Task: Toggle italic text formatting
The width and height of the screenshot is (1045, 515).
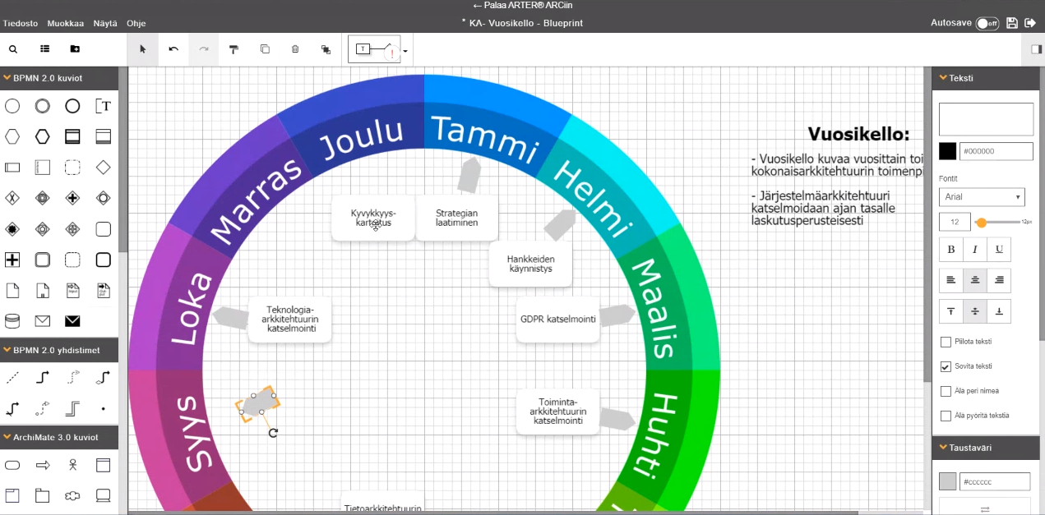Action: point(975,249)
